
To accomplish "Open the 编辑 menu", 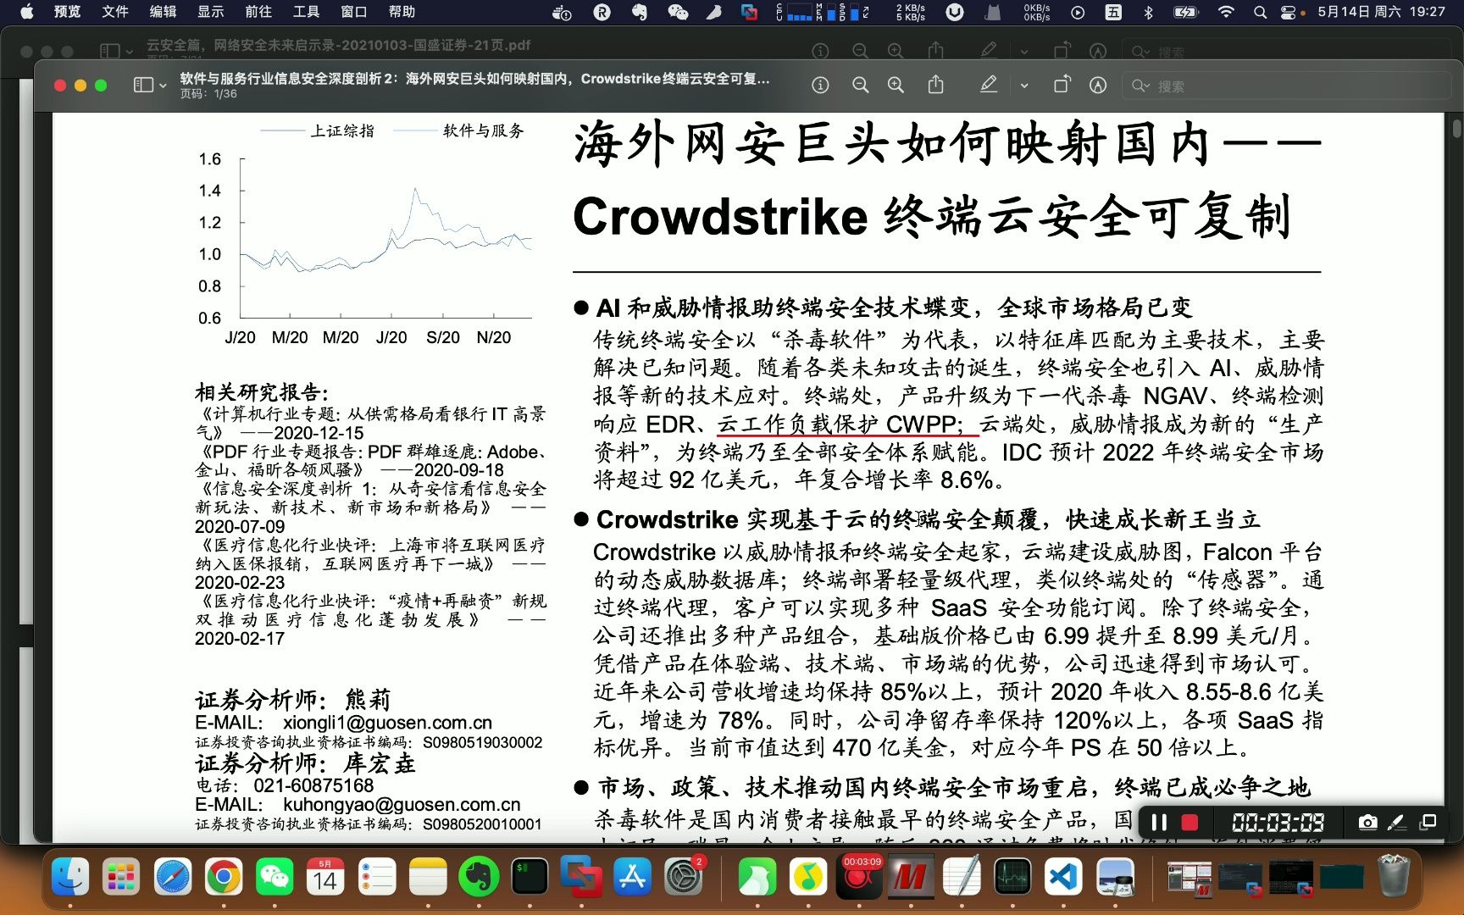I will [x=163, y=12].
